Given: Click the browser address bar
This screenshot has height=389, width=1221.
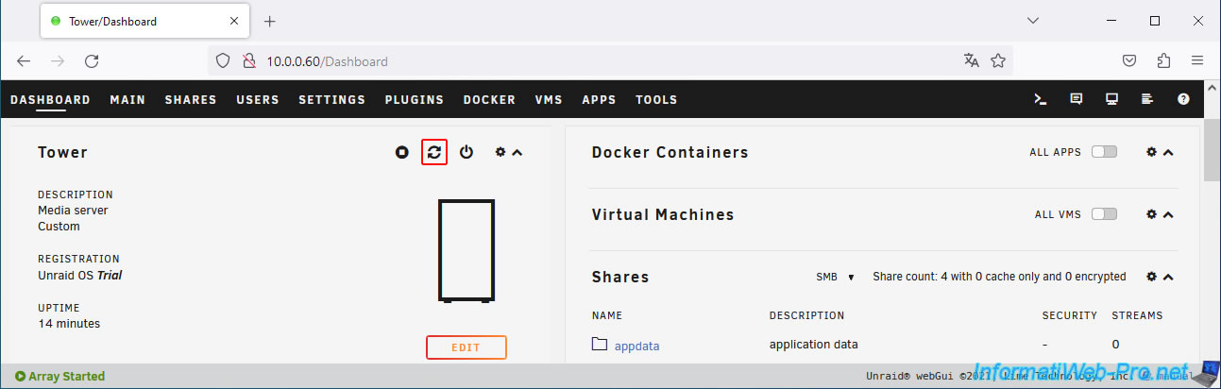Looking at the screenshot, I should click(604, 61).
